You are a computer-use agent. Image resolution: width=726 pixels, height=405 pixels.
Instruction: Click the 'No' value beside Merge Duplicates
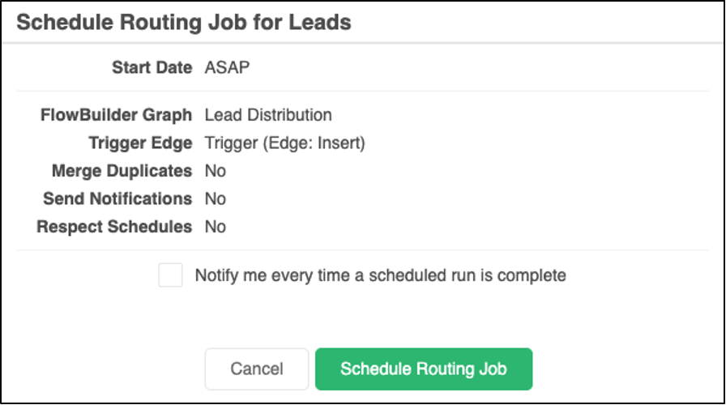tap(216, 171)
